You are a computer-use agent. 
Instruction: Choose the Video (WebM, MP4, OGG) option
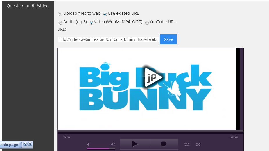(92, 23)
